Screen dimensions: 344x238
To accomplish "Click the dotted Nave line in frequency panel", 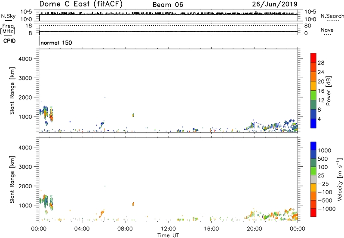I will pyautogui.click(x=168, y=25).
